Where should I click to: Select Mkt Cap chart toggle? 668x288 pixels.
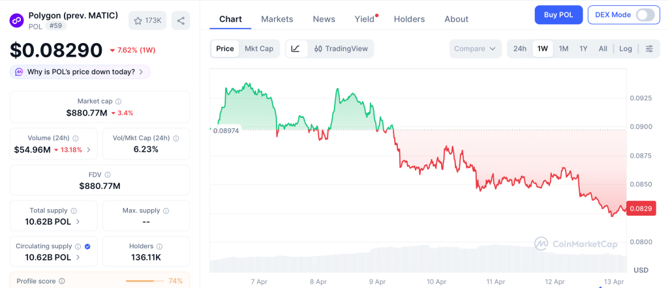click(x=259, y=48)
